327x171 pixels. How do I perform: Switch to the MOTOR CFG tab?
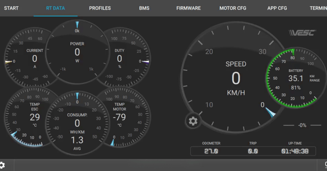(233, 8)
